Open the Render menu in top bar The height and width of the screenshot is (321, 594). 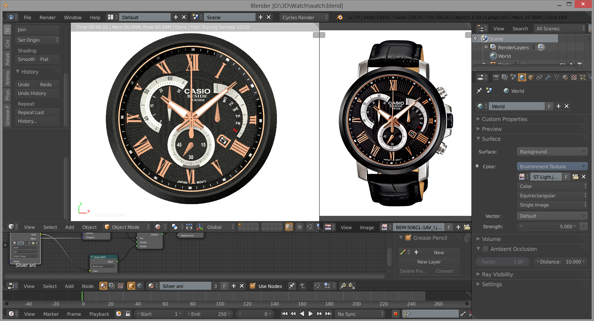click(47, 17)
